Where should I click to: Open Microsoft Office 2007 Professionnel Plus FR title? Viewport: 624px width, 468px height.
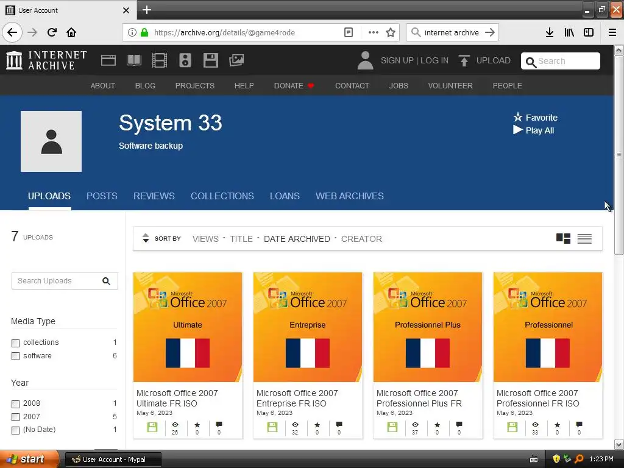coord(419,398)
